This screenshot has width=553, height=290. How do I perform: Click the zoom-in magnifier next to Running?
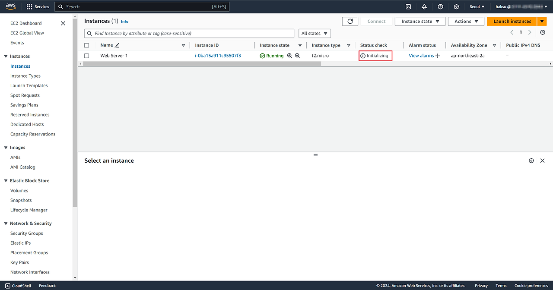pos(289,56)
